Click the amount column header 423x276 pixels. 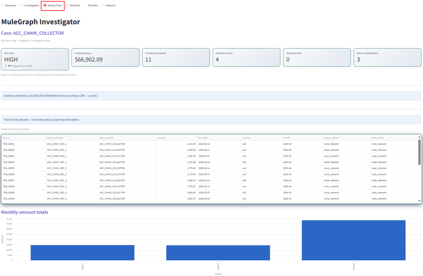177,138
